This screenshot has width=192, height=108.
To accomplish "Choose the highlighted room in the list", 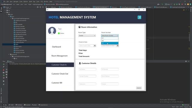I will pos(110,43).
